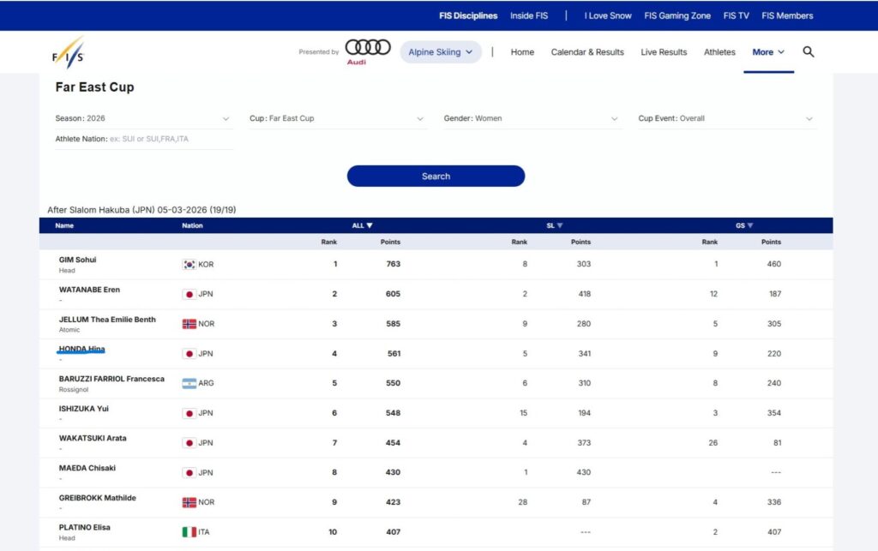Open the Alpine Skiing discipline selector
Screen dimensions: 878x551
click(441, 52)
